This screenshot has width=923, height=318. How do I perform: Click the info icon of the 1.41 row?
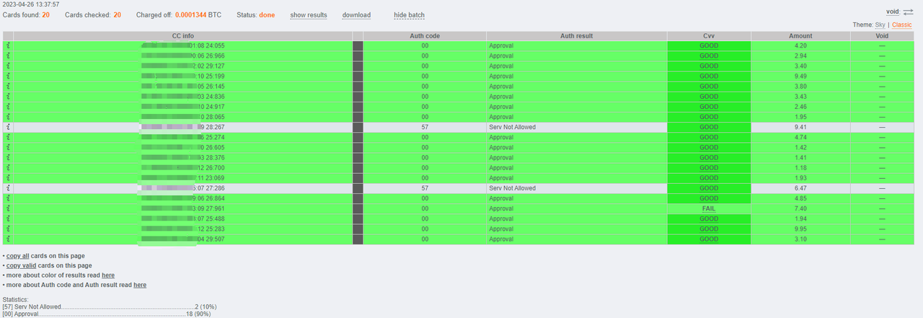click(8, 157)
